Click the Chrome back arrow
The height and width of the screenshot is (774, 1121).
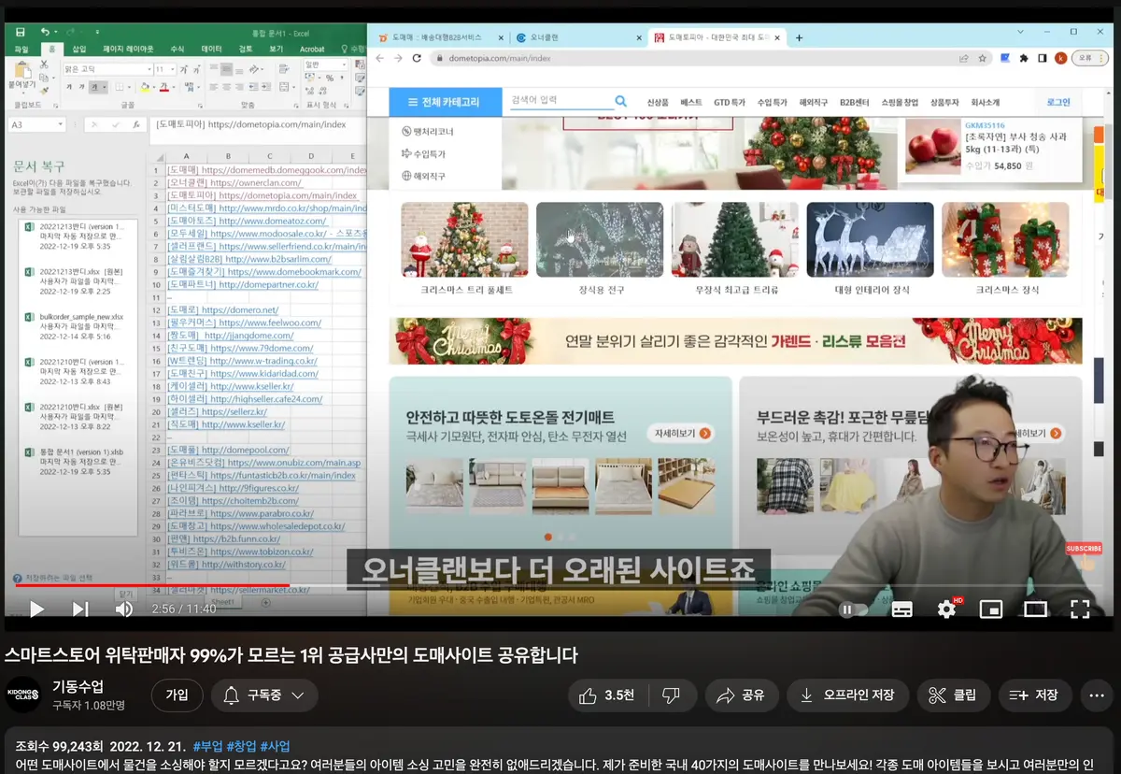379,58
